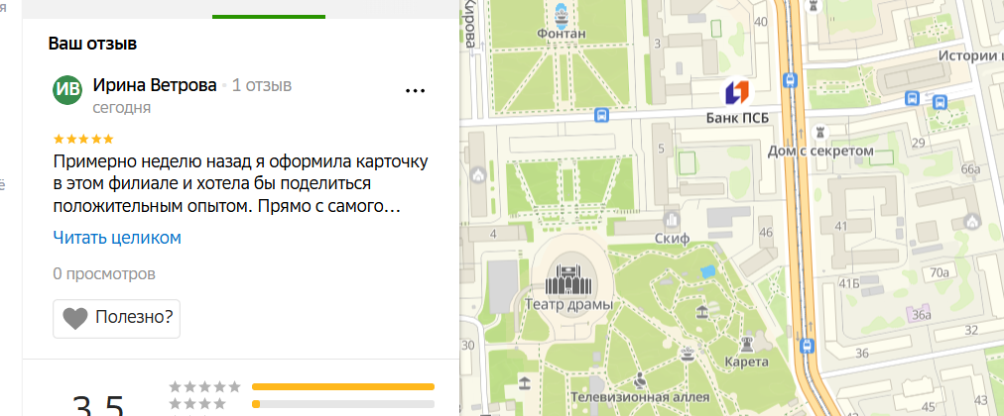Image resolution: width=1004 pixels, height=416 pixels.
Task: Mark the review with Полезно? button
Action: pyautogui.click(x=116, y=318)
